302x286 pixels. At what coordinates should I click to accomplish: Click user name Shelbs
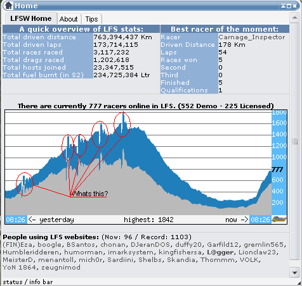coord(150,260)
